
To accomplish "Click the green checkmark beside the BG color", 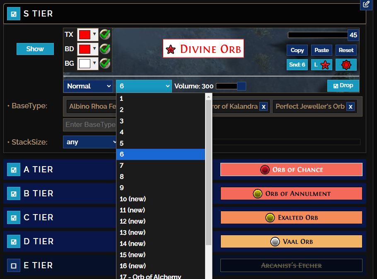I will [105, 63].
